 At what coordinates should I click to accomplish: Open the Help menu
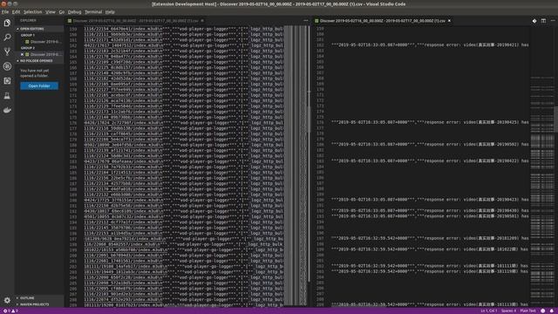pyautogui.click(x=110, y=11)
